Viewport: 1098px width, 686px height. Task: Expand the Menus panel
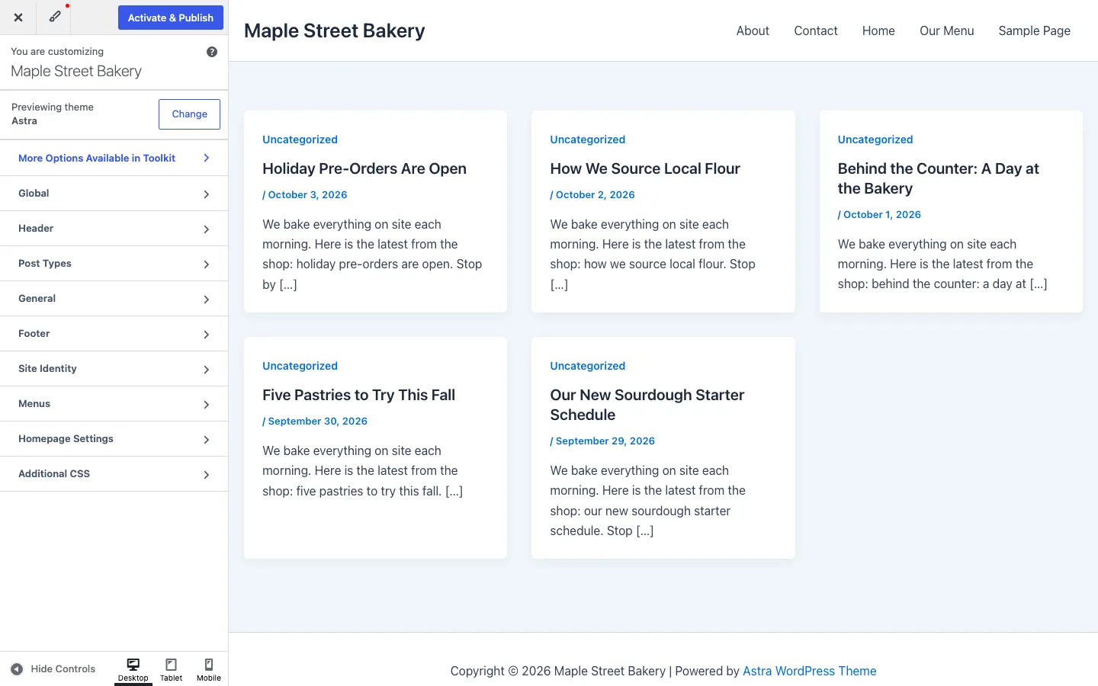114,404
